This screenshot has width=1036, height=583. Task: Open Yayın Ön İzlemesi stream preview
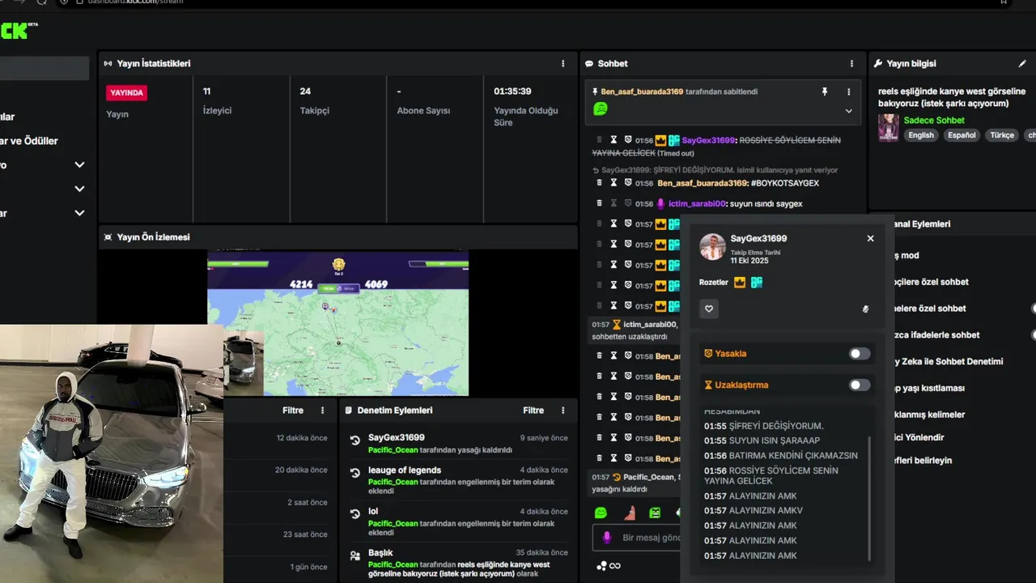pos(338,323)
